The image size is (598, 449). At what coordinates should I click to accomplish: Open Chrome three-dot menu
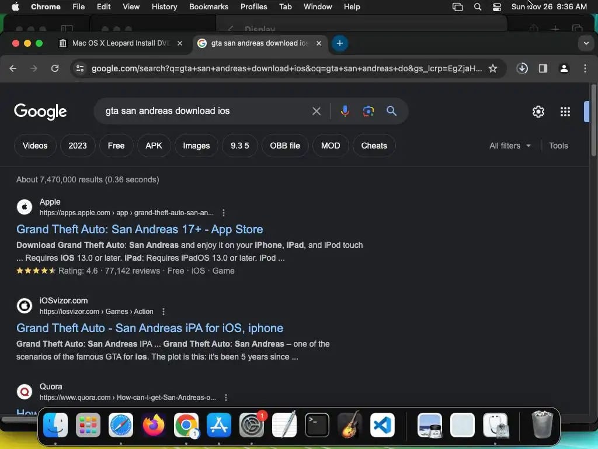coord(585,68)
